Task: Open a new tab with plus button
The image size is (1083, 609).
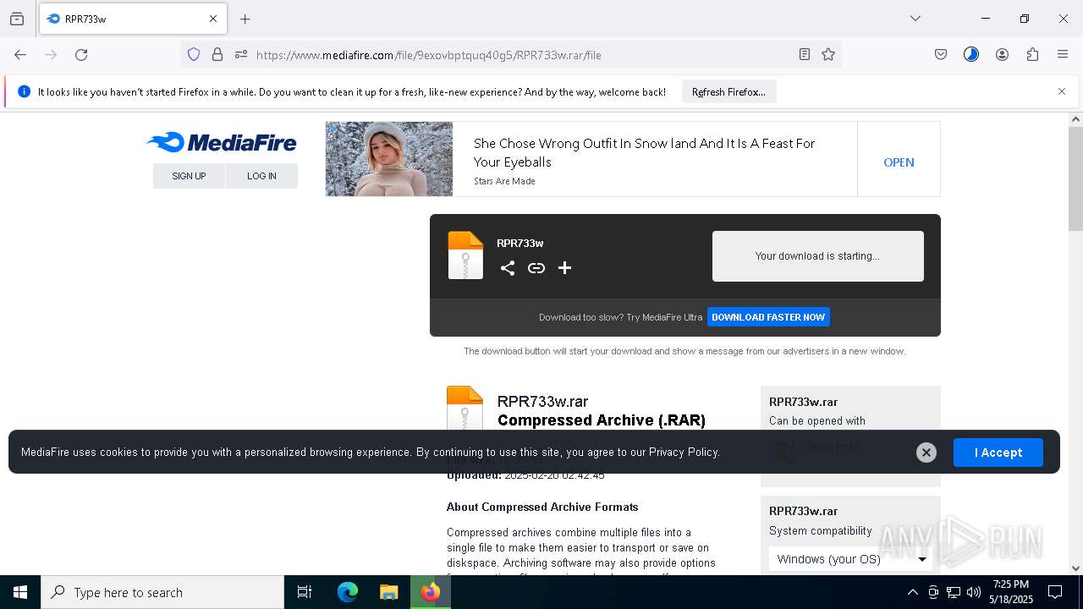Action: (245, 19)
